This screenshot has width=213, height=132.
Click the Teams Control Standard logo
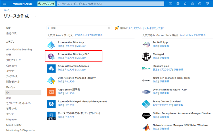tap(146, 104)
